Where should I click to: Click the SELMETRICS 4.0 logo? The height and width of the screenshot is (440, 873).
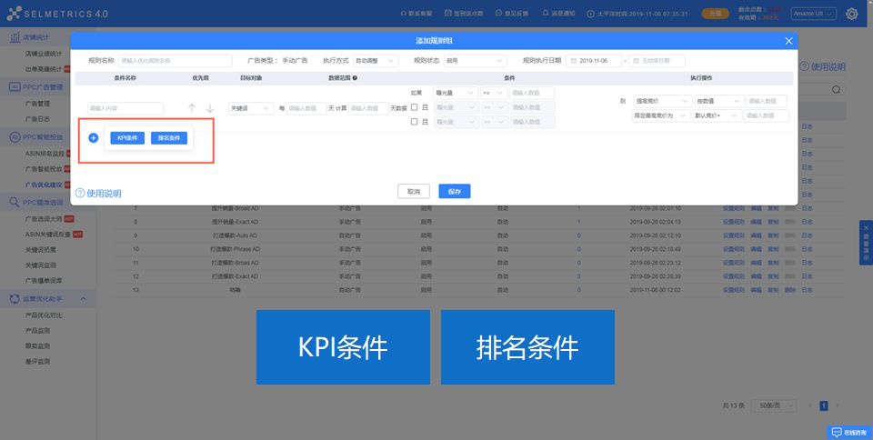tap(57, 14)
